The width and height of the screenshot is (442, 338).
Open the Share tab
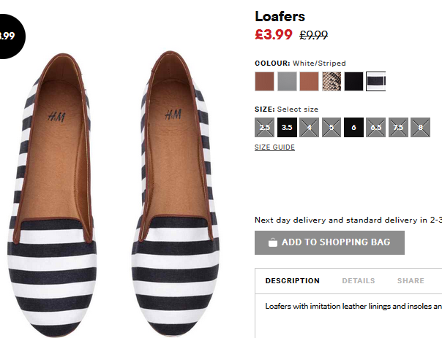411,280
